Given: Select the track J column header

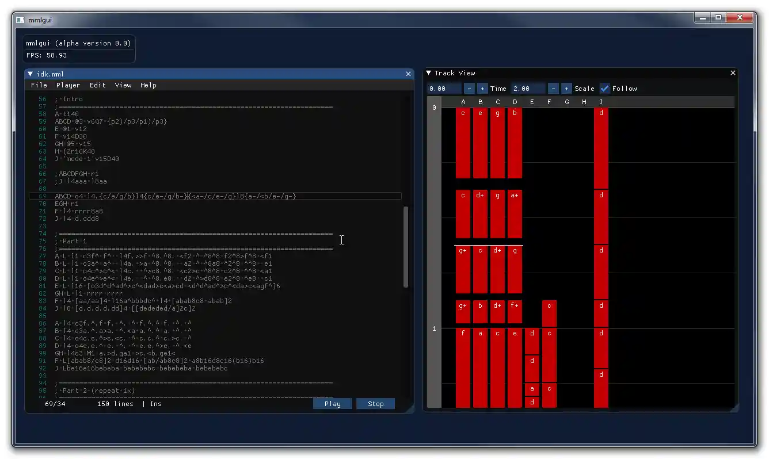Looking at the screenshot, I should pos(600,101).
